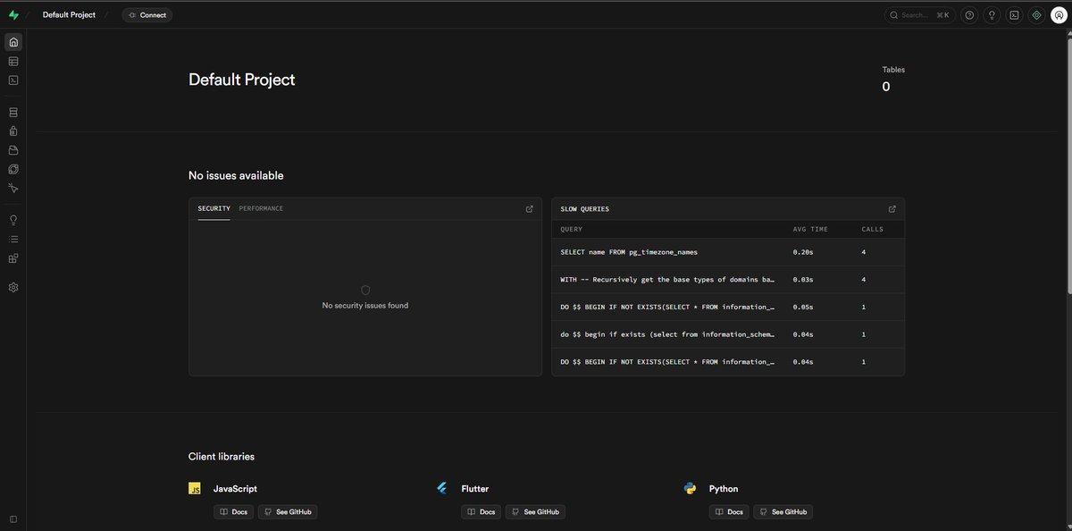Switch to the Performance tab
The height and width of the screenshot is (531, 1072).
click(261, 208)
